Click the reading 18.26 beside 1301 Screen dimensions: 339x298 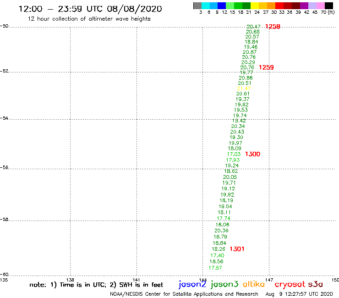219,249
